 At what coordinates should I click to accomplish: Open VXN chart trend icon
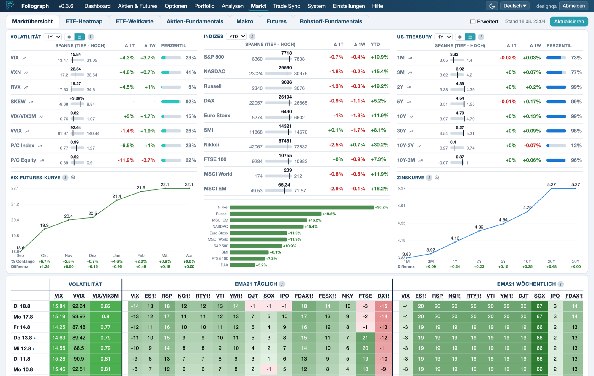(x=26, y=72)
